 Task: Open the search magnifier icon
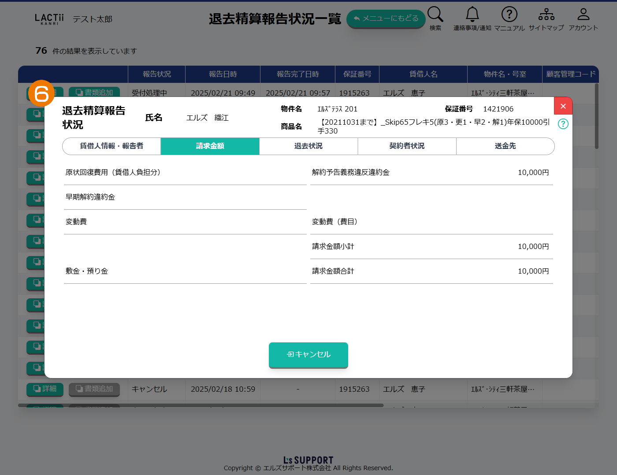click(435, 15)
